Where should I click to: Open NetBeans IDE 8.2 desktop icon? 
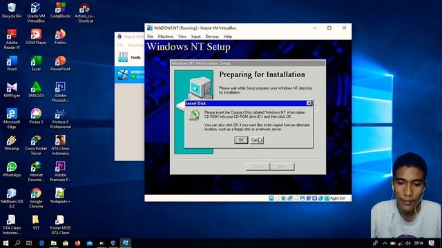tap(12, 198)
